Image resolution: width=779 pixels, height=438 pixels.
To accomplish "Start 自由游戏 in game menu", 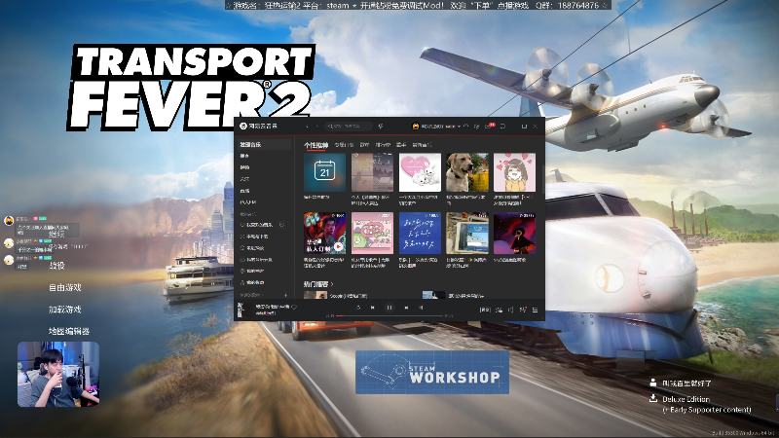I will click(x=65, y=287).
